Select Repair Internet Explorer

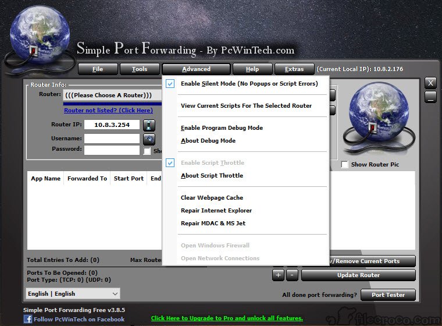point(246,211)
